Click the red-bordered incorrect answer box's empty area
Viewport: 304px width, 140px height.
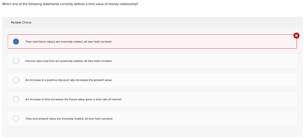(x=204, y=42)
